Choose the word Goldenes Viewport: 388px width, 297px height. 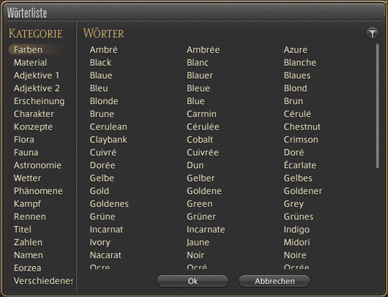pyautogui.click(x=109, y=204)
